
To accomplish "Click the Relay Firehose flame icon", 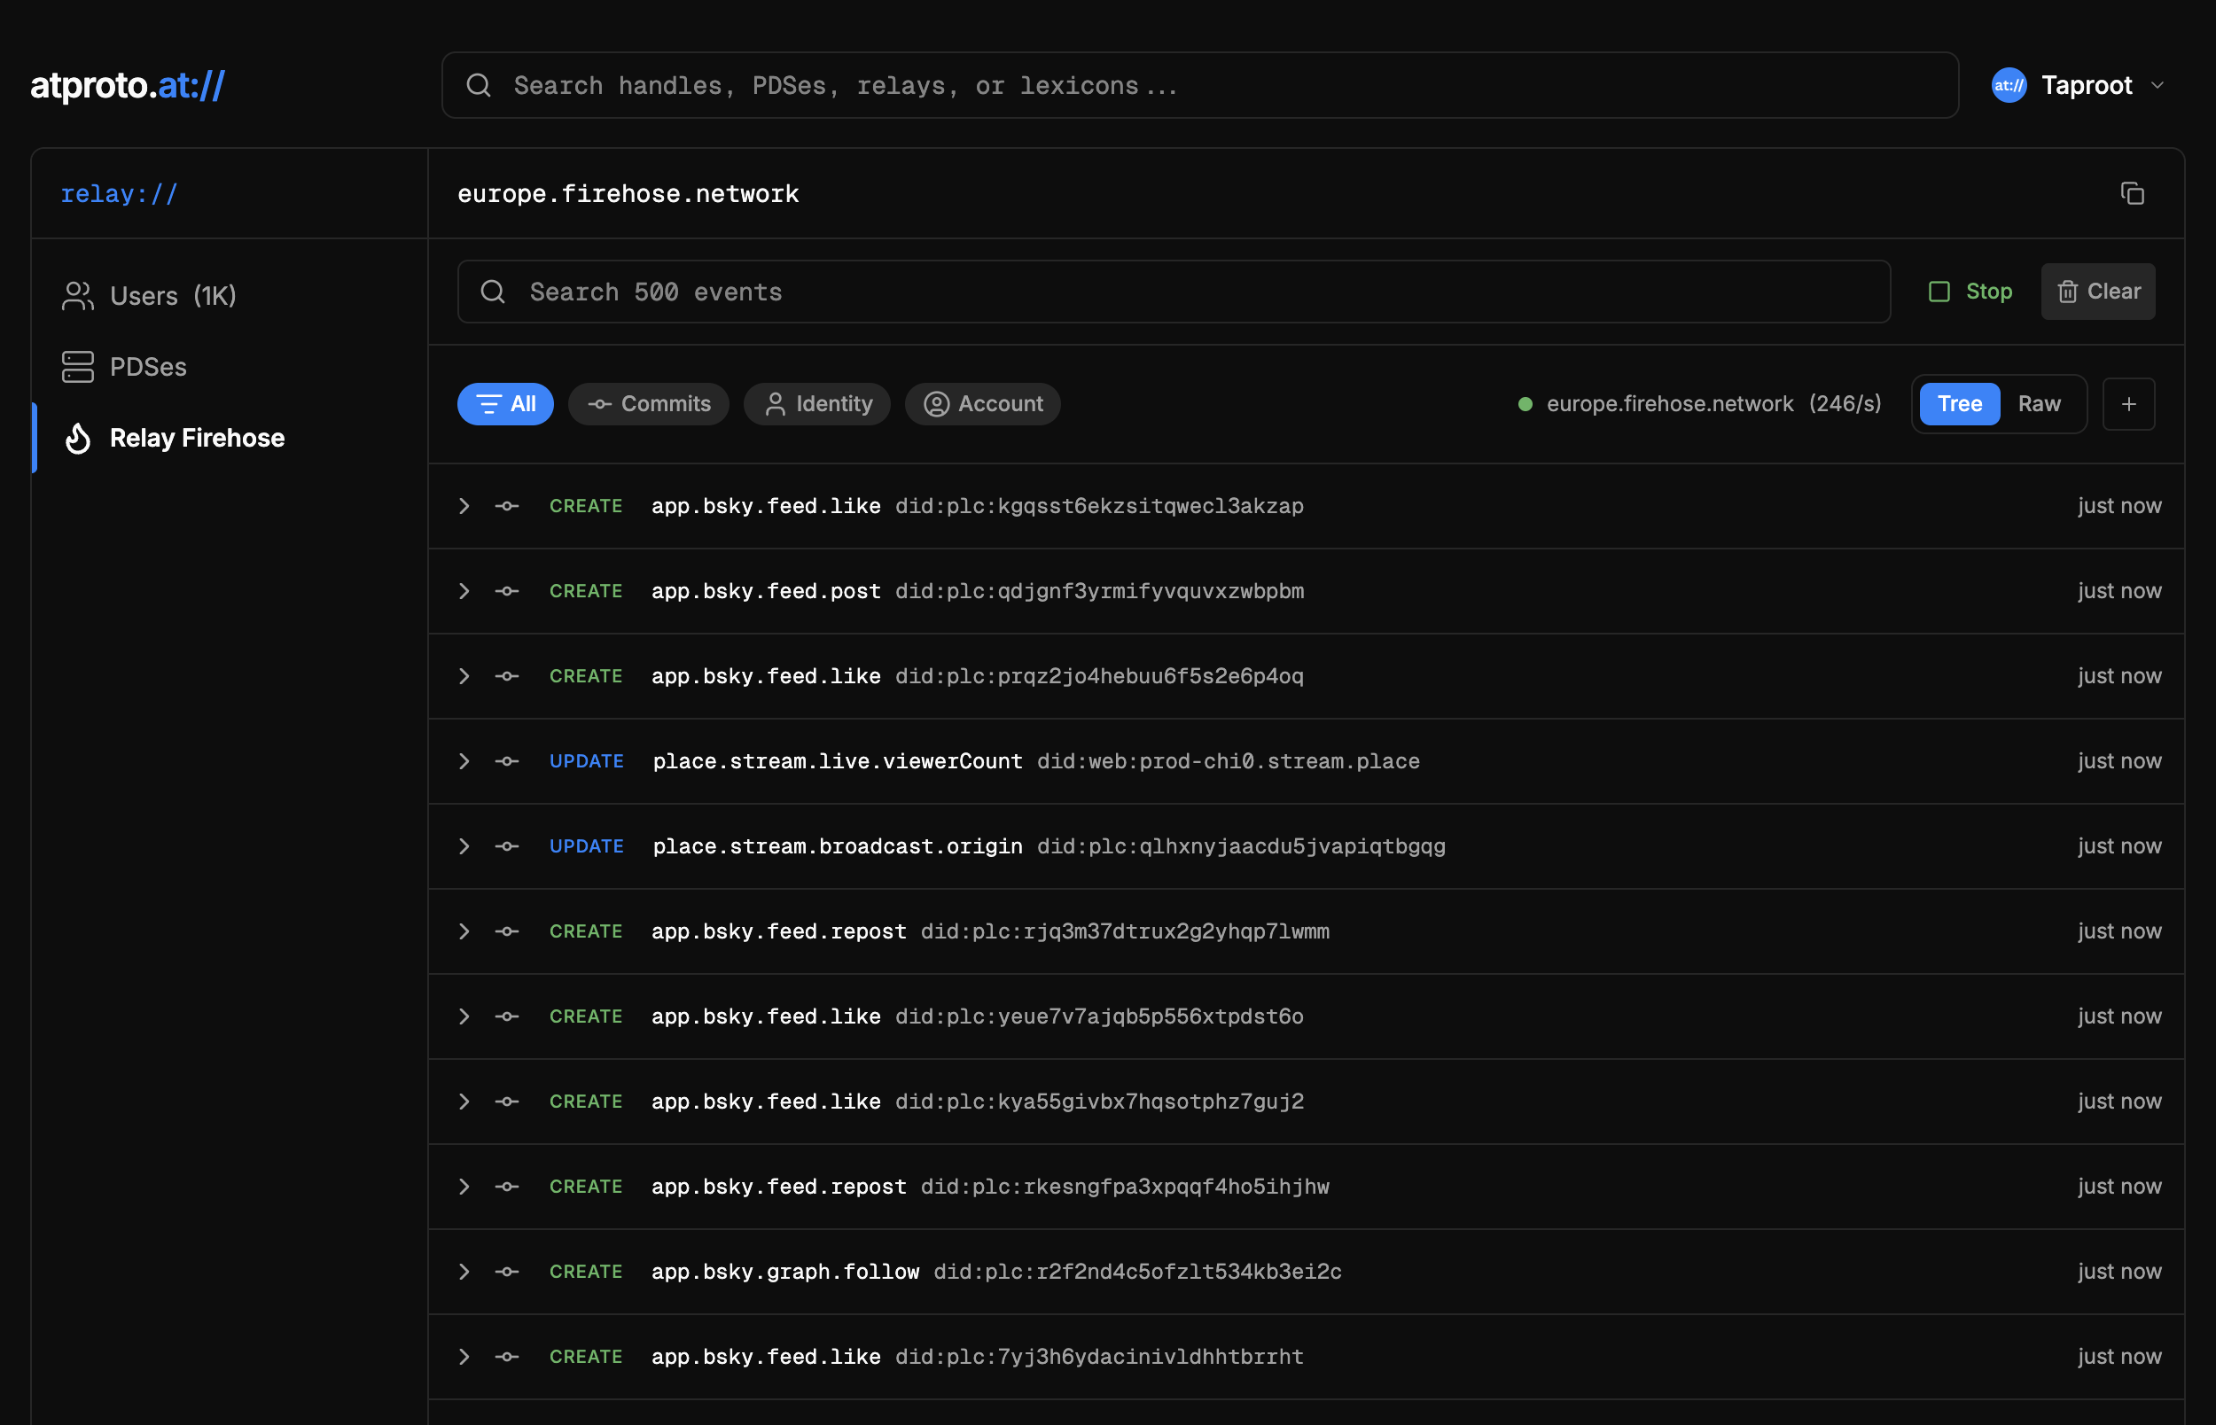I will [x=78, y=438].
